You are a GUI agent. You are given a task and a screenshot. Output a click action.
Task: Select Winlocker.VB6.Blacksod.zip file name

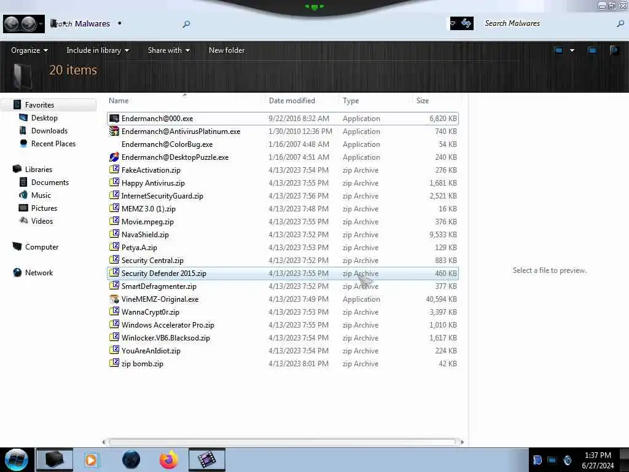coord(166,338)
